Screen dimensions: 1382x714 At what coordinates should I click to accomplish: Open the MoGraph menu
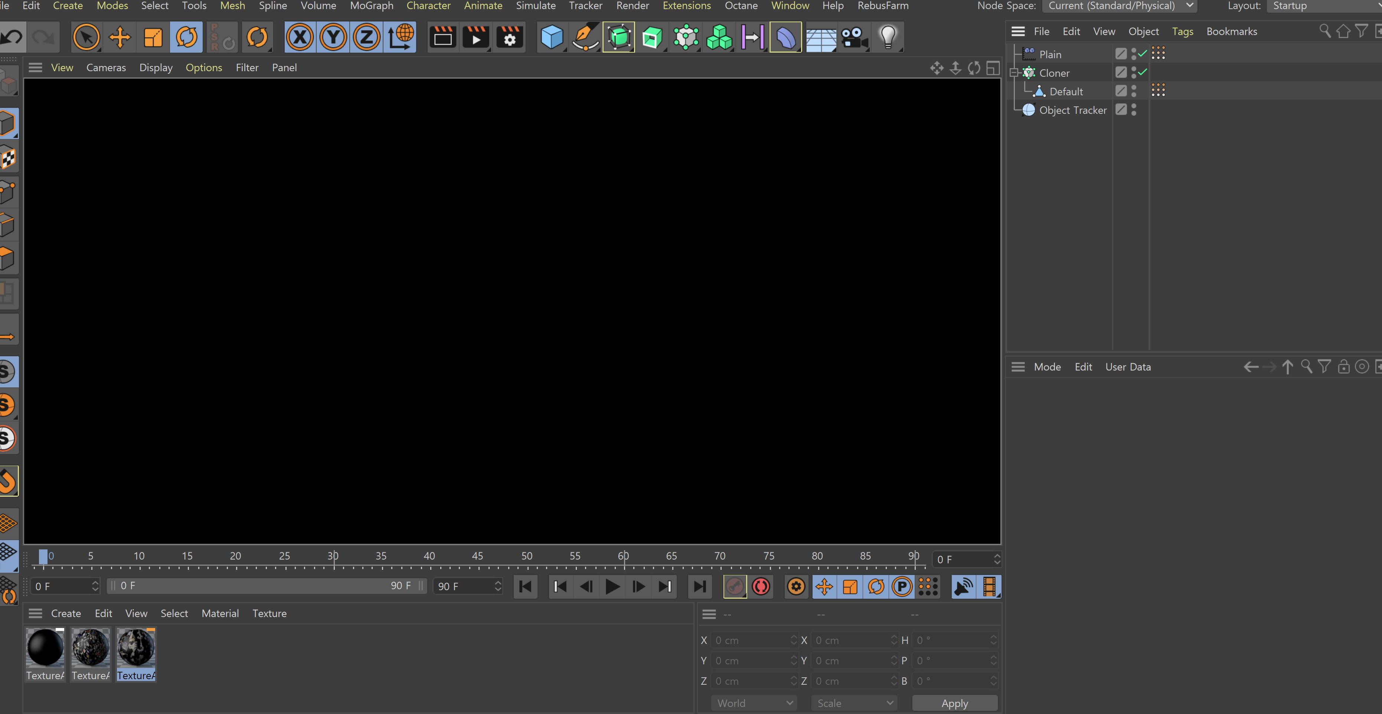pos(371,6)
